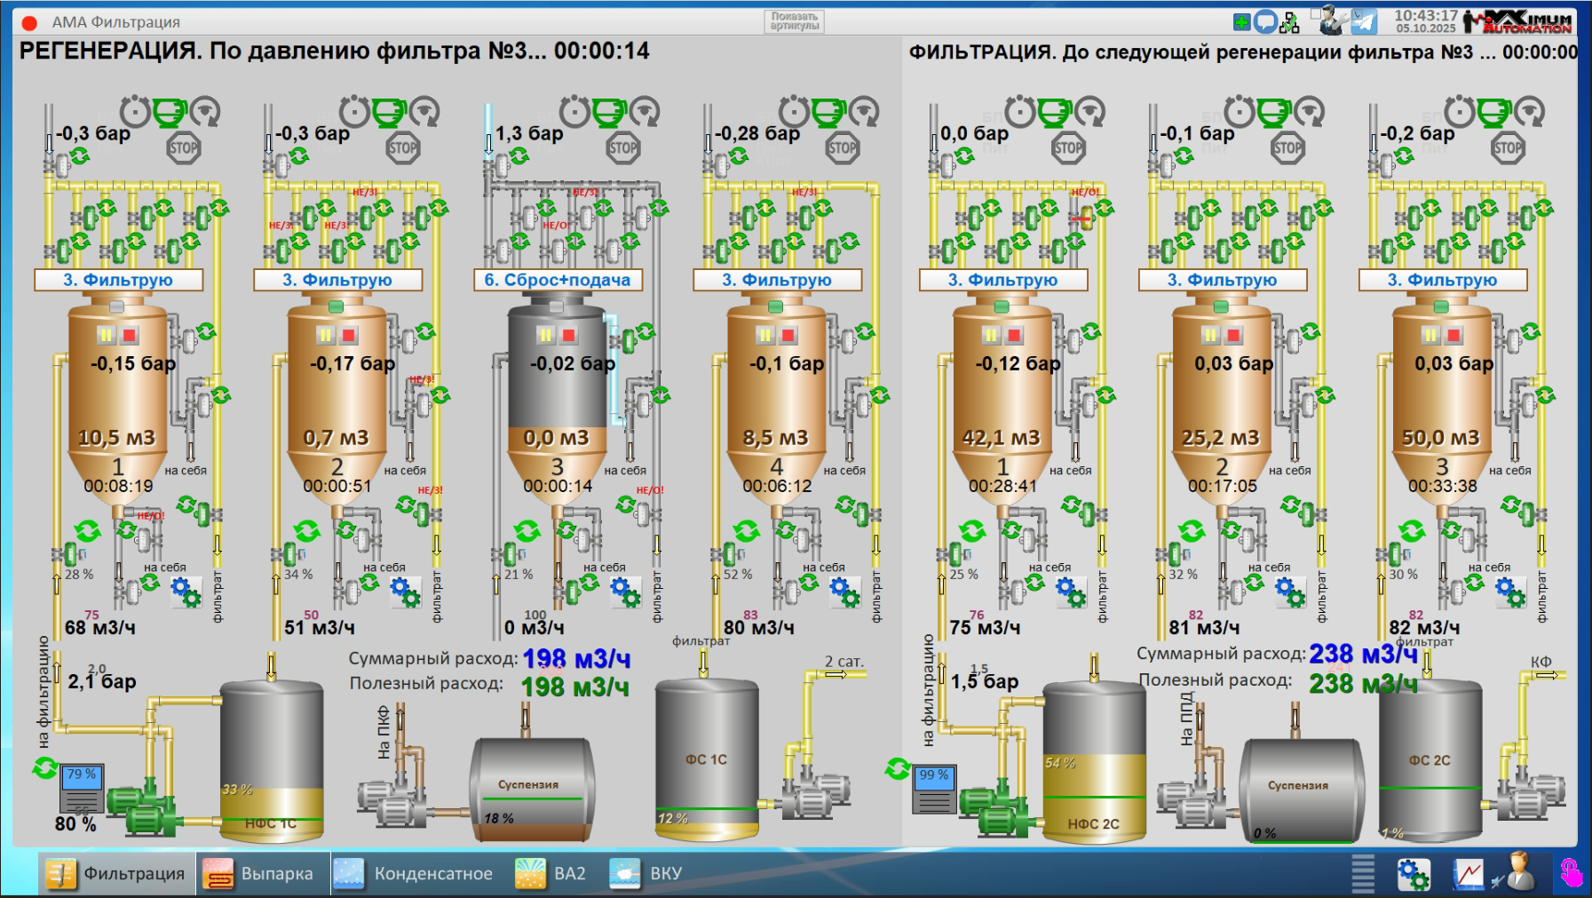Open the Конденсатное tab

(417, 873)
